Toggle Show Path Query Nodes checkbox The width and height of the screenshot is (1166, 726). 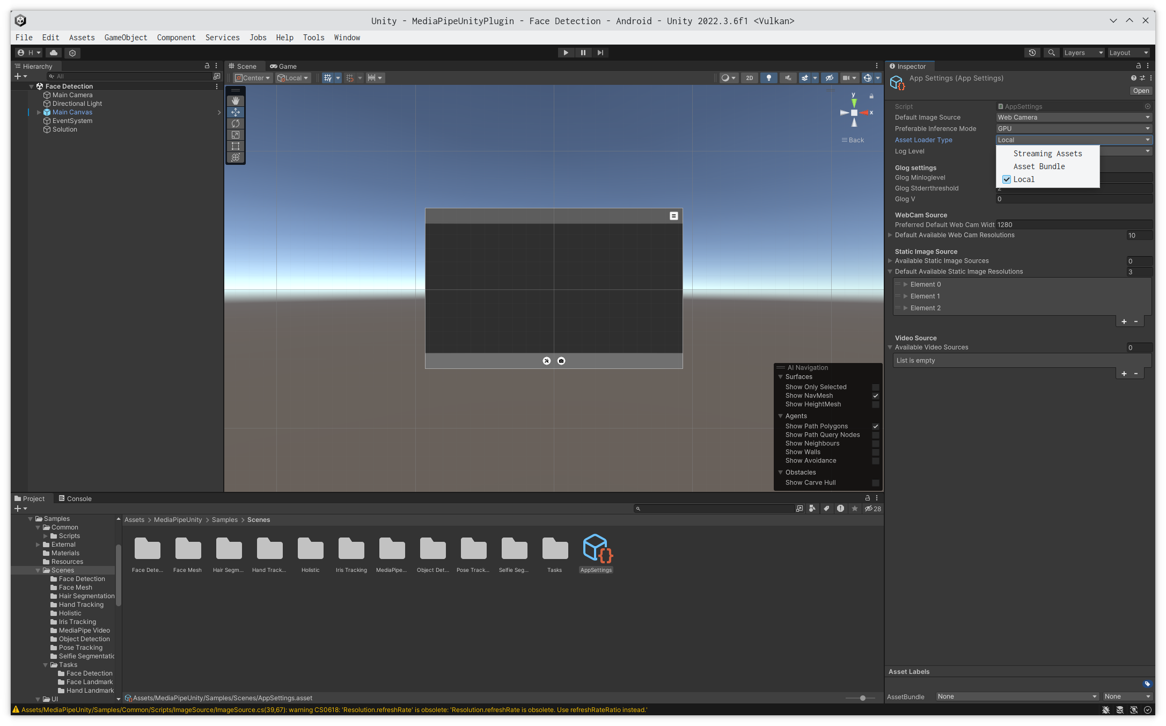(876, 435)
